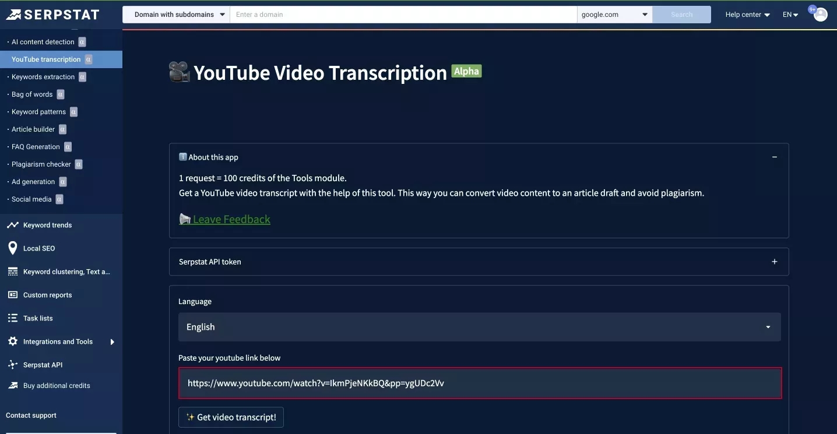Click the YouTube link input field
Screen dimensions: 837x434
[x=480, y=383]
